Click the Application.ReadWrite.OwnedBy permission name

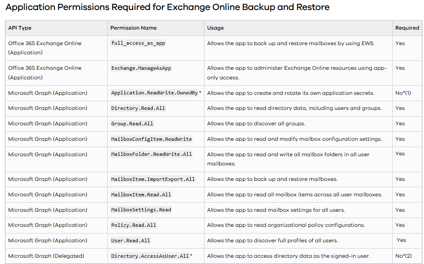coord(155,93)
